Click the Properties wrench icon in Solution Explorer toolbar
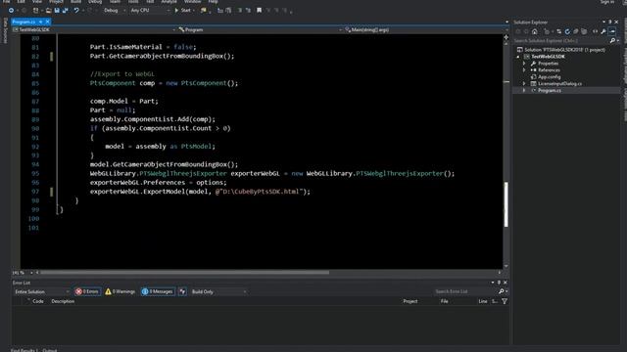 (603, 31)
